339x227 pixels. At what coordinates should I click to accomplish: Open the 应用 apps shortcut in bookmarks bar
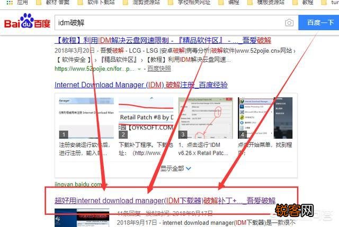point(17,3)
